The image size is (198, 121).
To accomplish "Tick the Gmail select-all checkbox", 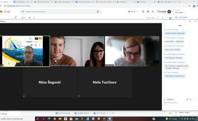I will pyautogui.click(x=23, y=18).
